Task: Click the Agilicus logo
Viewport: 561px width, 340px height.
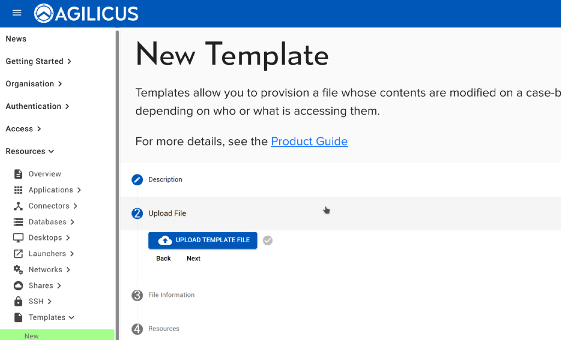Action: [86, 14]
